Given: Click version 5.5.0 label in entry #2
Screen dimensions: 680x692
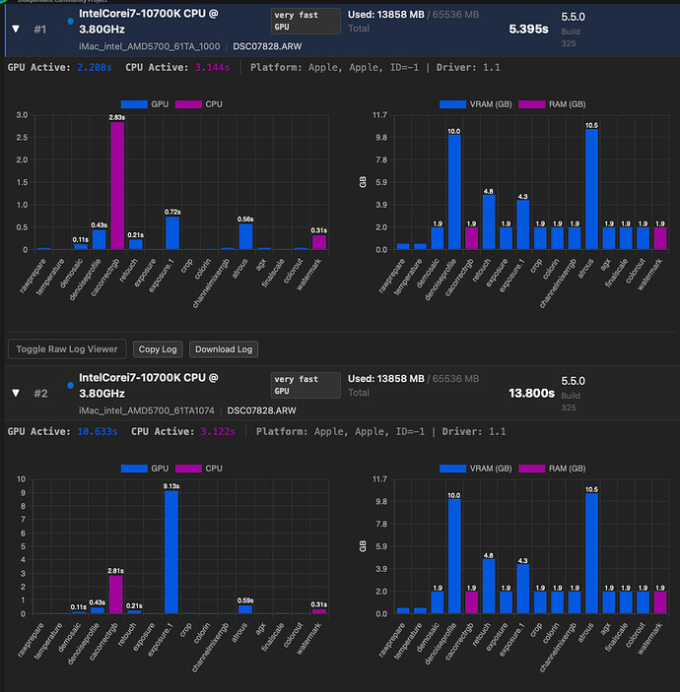Looking at the screenshot, I should (574, 381).
